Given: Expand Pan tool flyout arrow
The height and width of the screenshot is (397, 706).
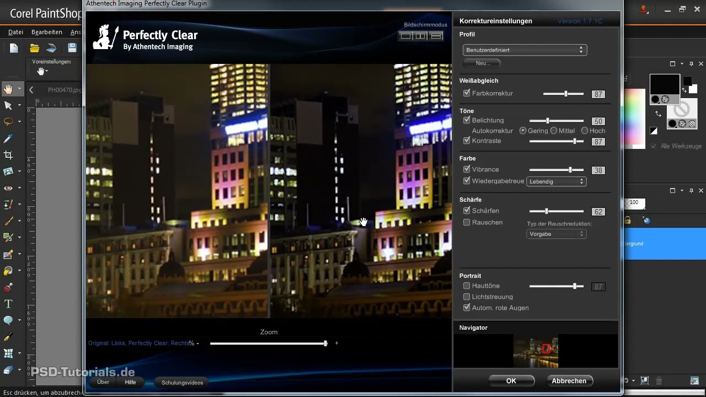Looking at the screenshot, I should tap(20, 89).
